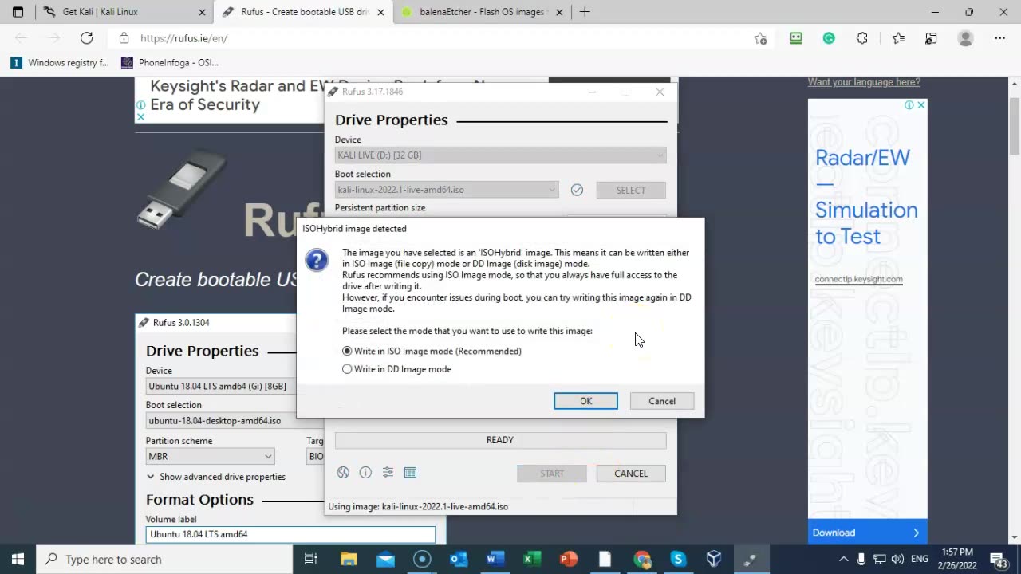The height and width of the screenshot is (574, 1021).
Task: Switch to the Rufus browser tab
Action: (x=303, y=12)
